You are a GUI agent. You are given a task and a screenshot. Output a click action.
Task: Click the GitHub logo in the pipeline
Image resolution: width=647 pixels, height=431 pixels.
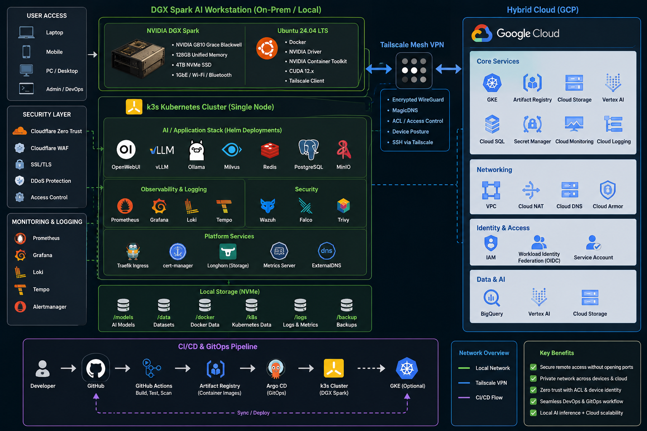(x=96, y=369)
